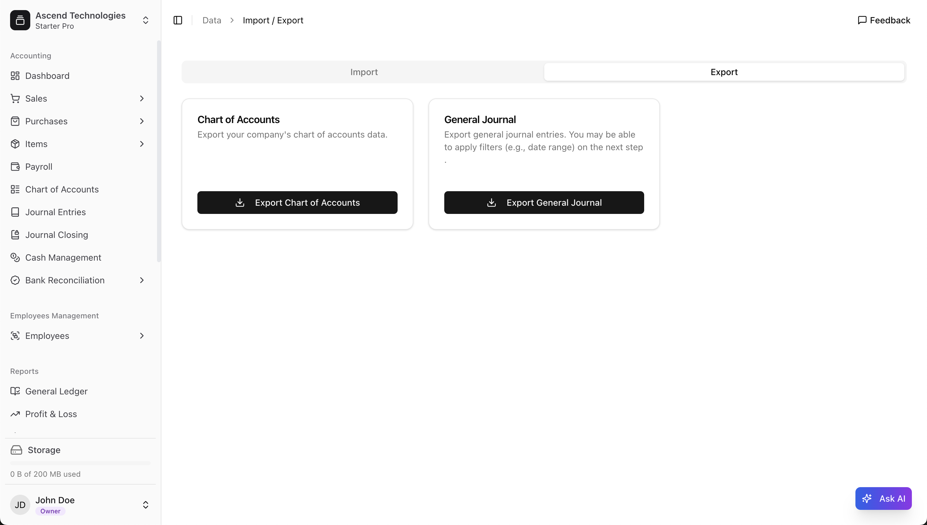
Task: Click the John Doe user name
Action: click(x=55, y=500)
